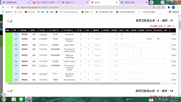Image resolution: width=181 pixels, height=102 pixels.
Task: Switch to the 南應大入口 browser tab
Action: (x=75, y=2)
